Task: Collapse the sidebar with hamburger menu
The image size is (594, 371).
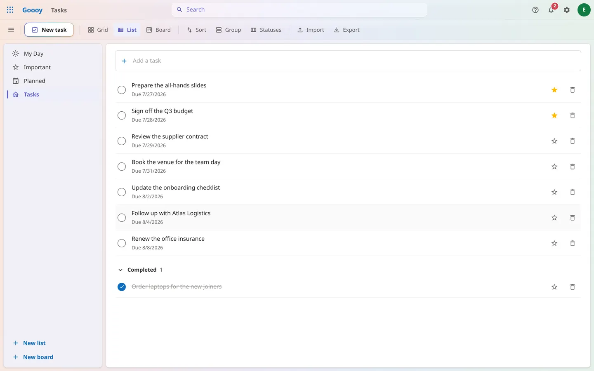Action: [x=11, y=30]
